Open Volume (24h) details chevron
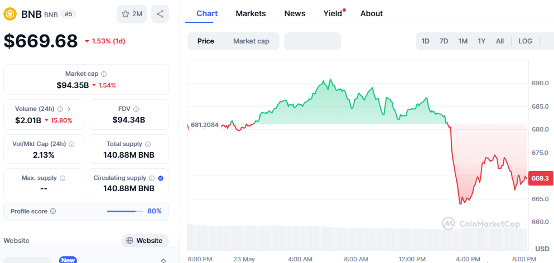This screenshot has height=263, width=554. pyautogui.click(x=69, y=109)
